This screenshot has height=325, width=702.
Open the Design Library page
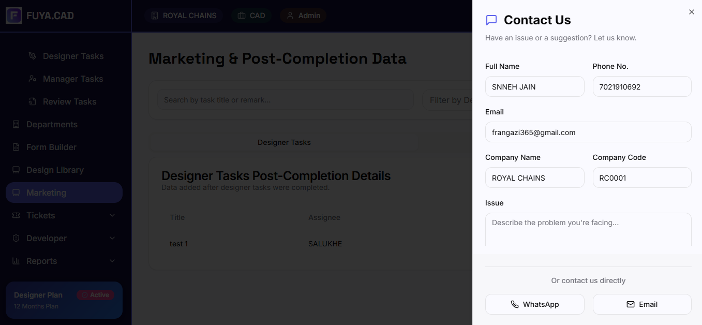55,170
